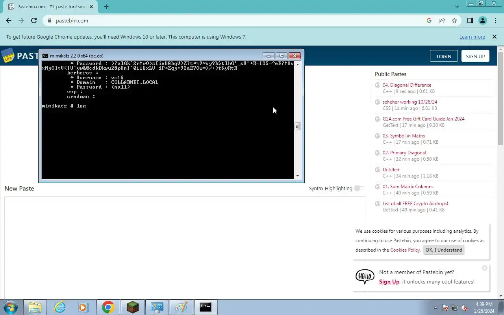Click the page scrollbar down arrow
Image resolution: width=504 pixels, height=315 pixels.
500,296
